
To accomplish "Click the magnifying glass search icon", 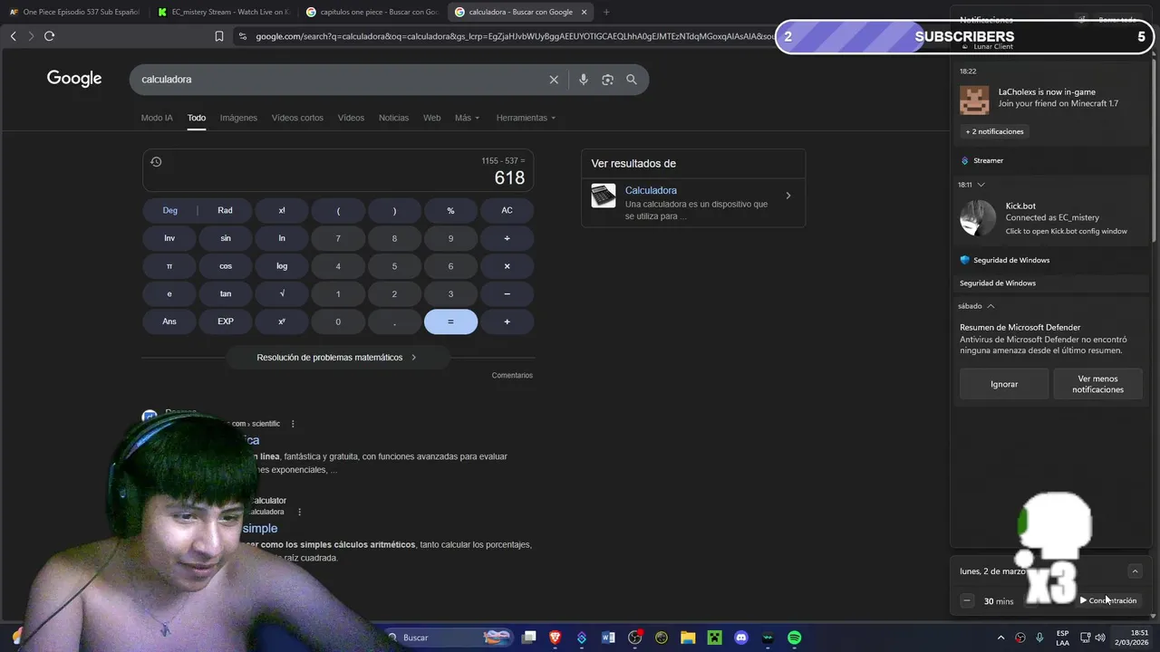I will point(632,80).
